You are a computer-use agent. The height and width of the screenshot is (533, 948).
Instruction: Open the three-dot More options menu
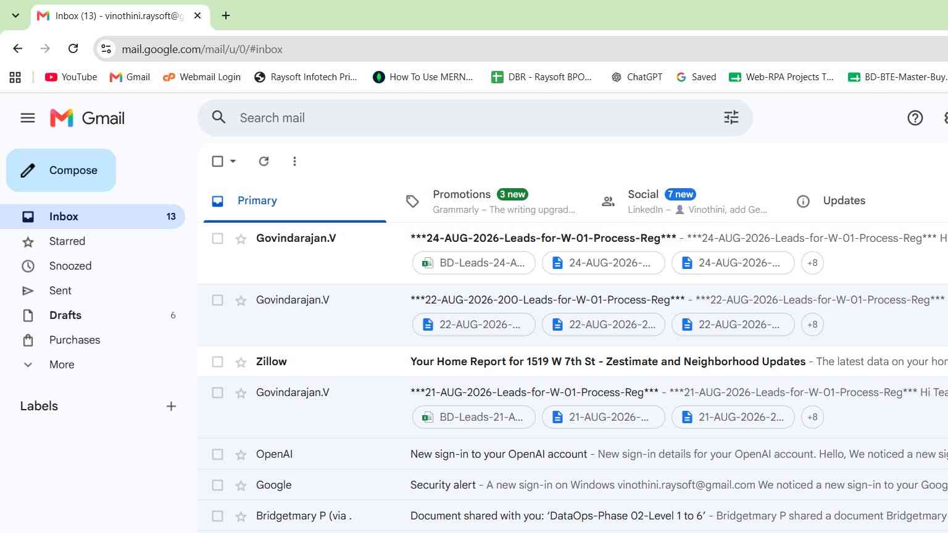[294, 161]
